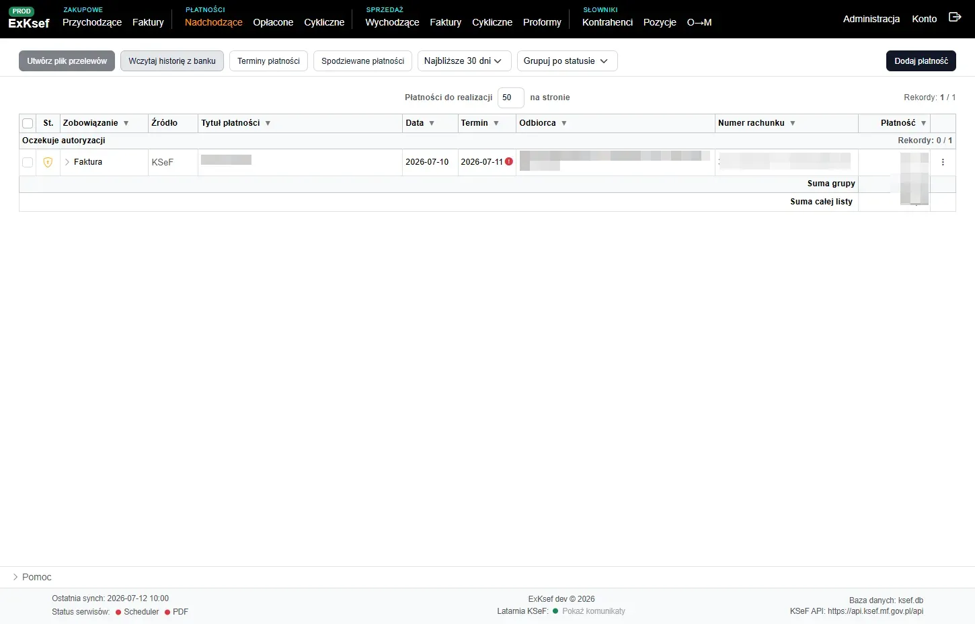The height and width of the screenshot is (624, 975).
Task: Click the green Latarnia KSeF indicator
Action: tap(555, 611)
